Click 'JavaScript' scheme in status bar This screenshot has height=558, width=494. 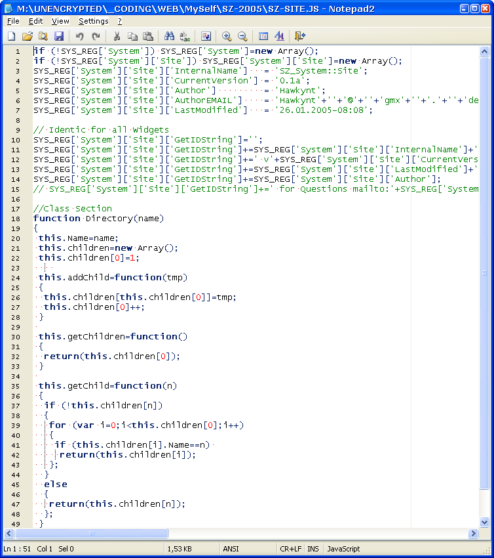click(343, 549)
